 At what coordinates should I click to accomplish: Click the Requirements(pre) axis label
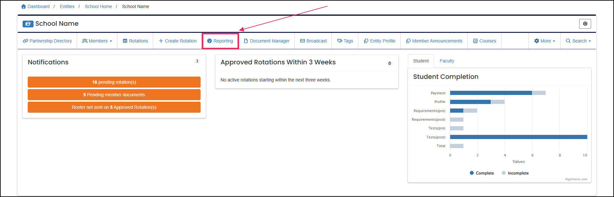(x=429, y=111)
